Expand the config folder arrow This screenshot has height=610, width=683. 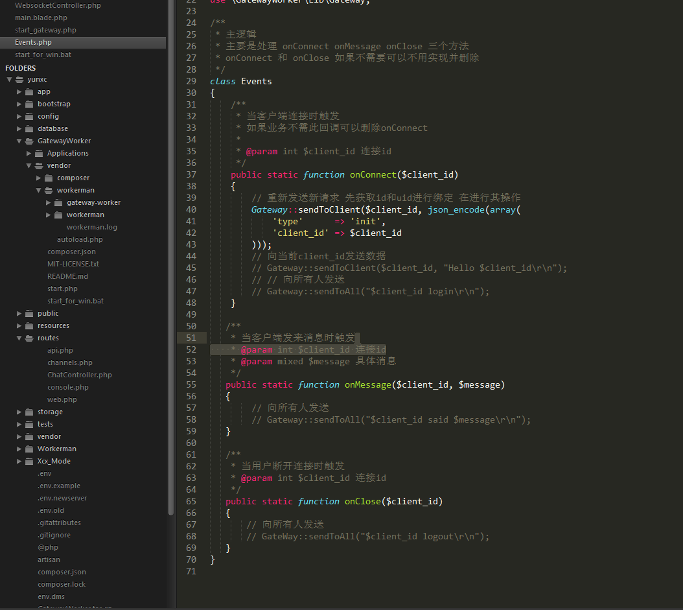pos(19,116)
